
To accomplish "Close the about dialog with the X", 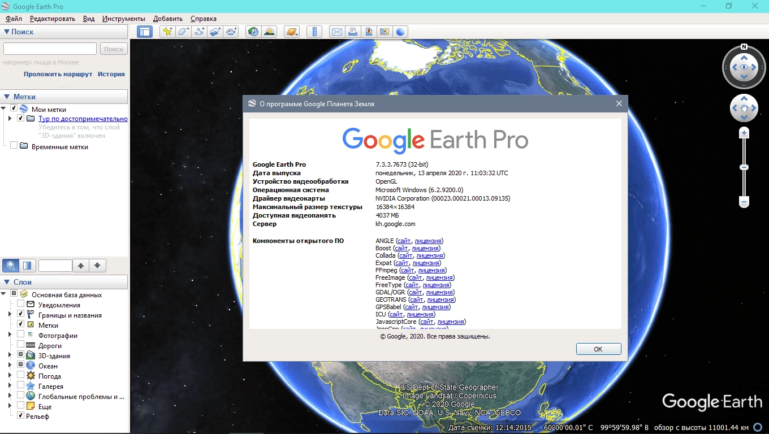I will [x=619, y=103].
